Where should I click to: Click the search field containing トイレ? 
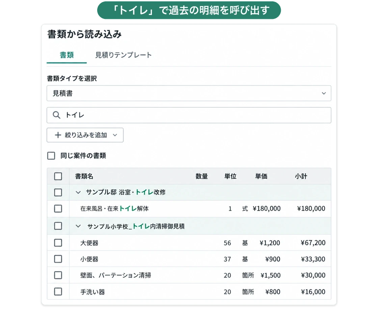click(x=189, y=115)
